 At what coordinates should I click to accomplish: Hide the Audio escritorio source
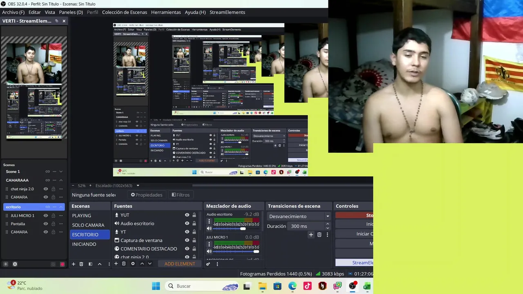tap(187, 223)
